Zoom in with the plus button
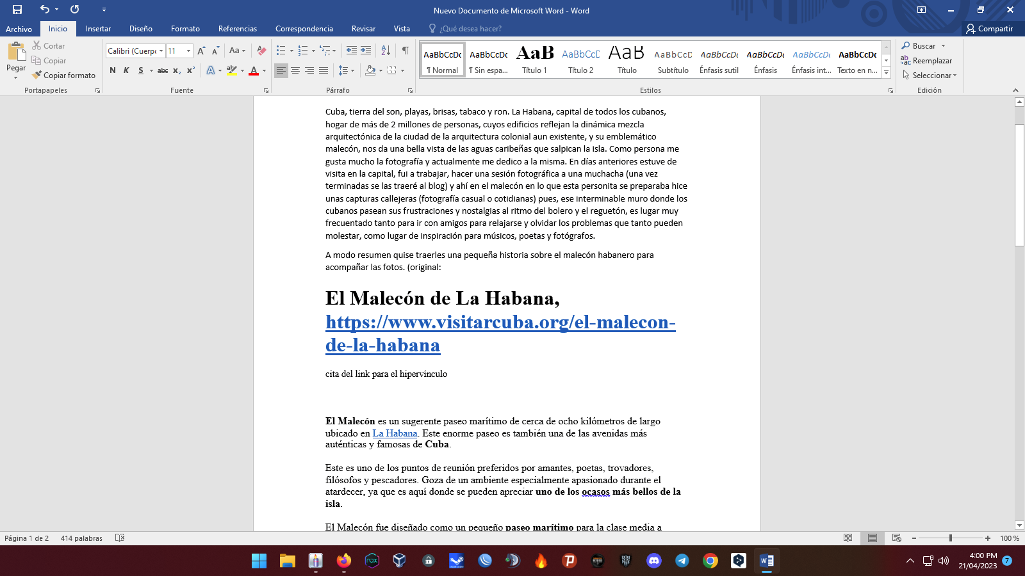 pyautogui.click(x=988, y=538)
